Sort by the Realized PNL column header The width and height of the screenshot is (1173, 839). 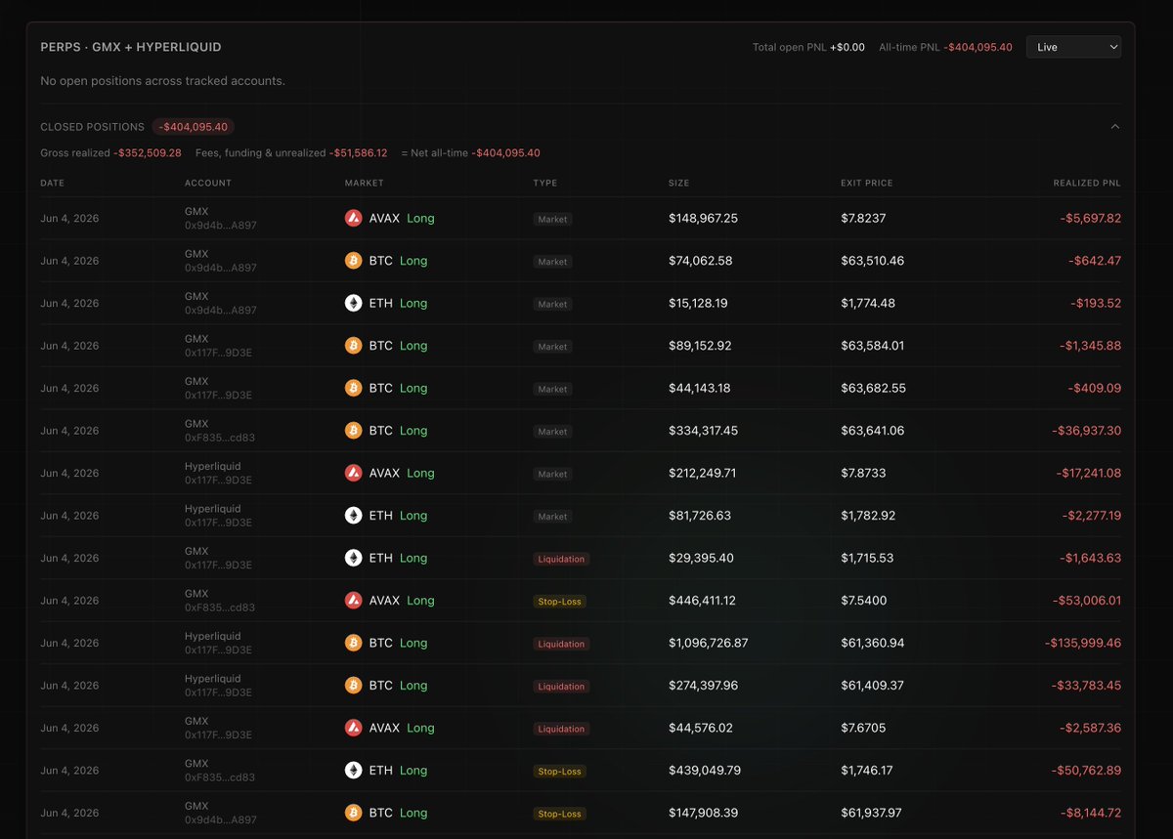click(1087, 183)
